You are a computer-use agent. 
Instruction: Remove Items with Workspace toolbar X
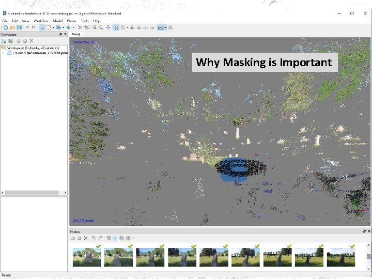pyautogui.click(x=32, y=41)
